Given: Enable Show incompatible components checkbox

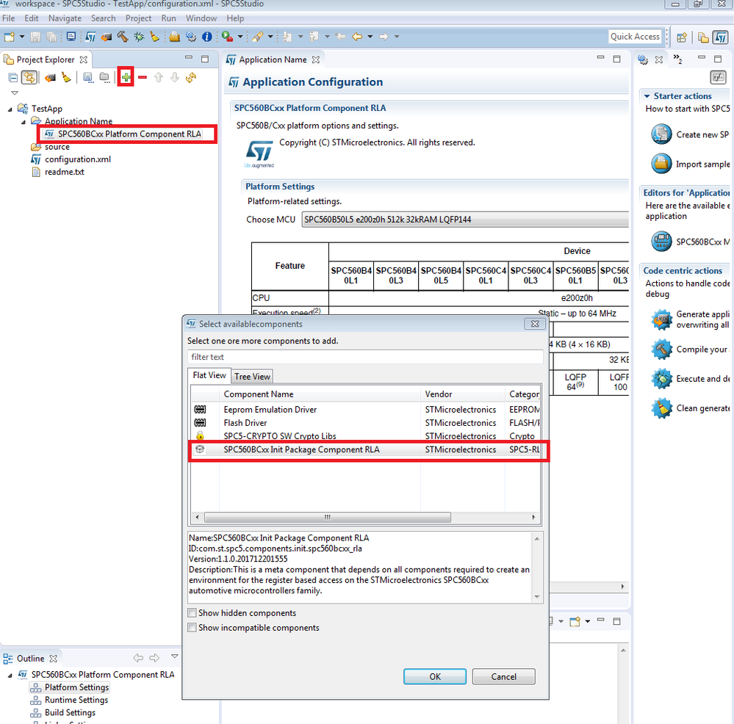Looking at the screenshot, I should coord(192,628).
